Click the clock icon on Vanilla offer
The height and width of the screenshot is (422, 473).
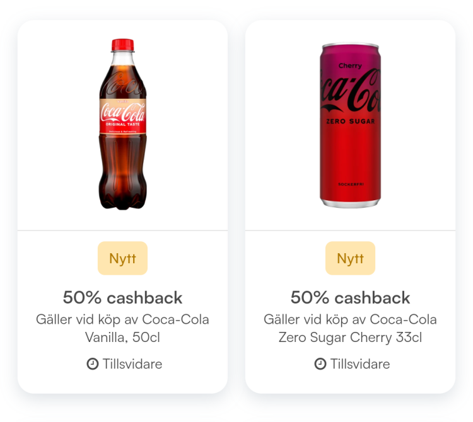93,363
